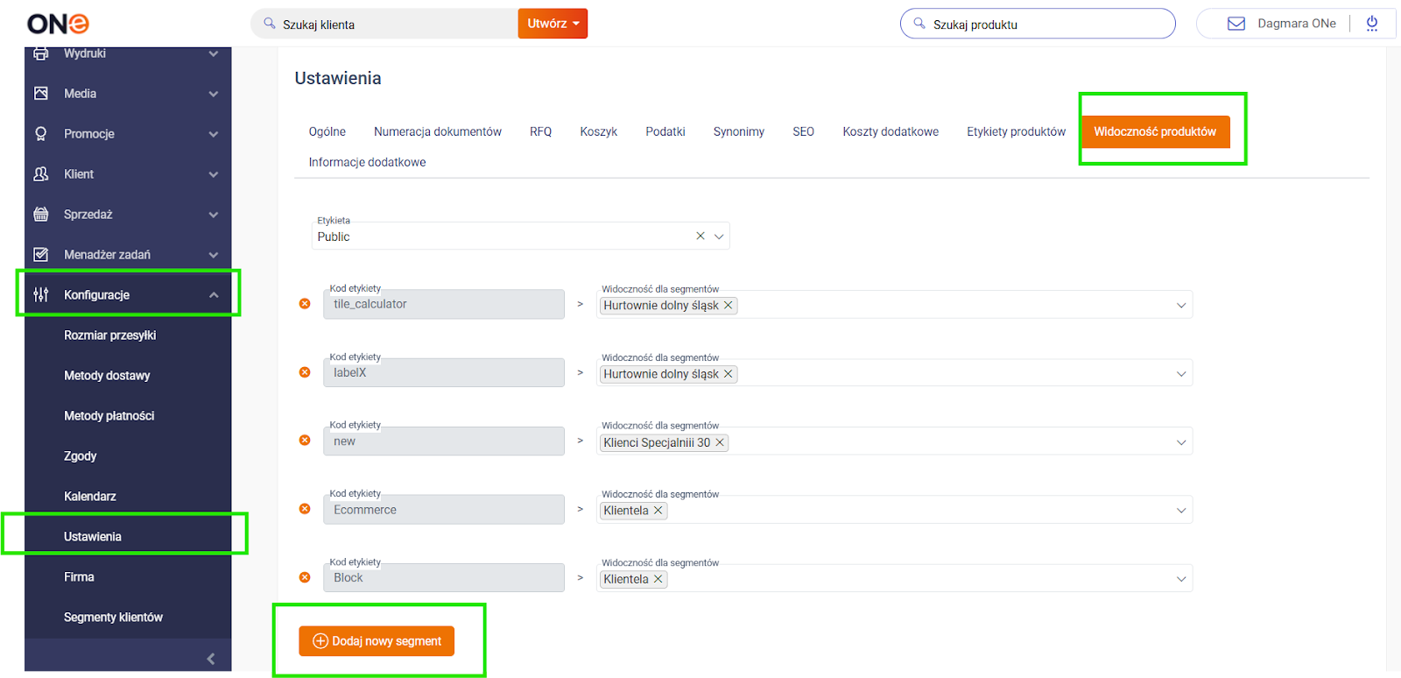
Task: Switch to the Ogólne tab
Action: [327, 131]
